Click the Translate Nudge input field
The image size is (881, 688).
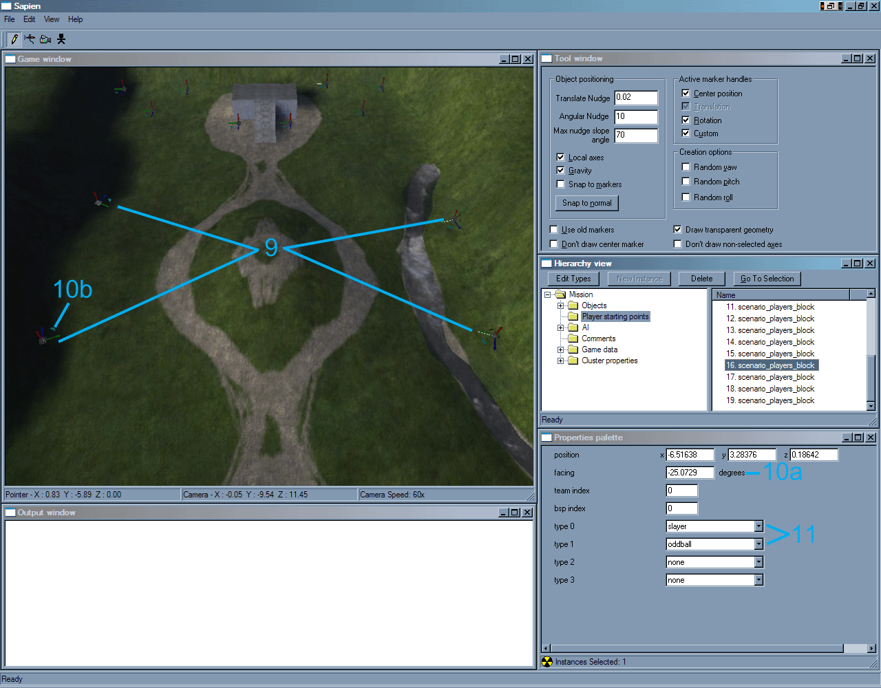(636, 98)
